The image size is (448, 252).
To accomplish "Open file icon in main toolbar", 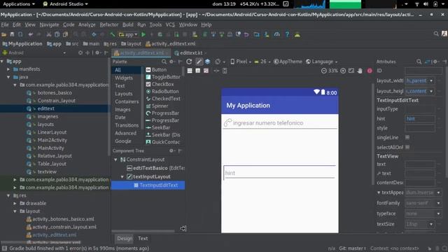I will [x=4, y=34].
